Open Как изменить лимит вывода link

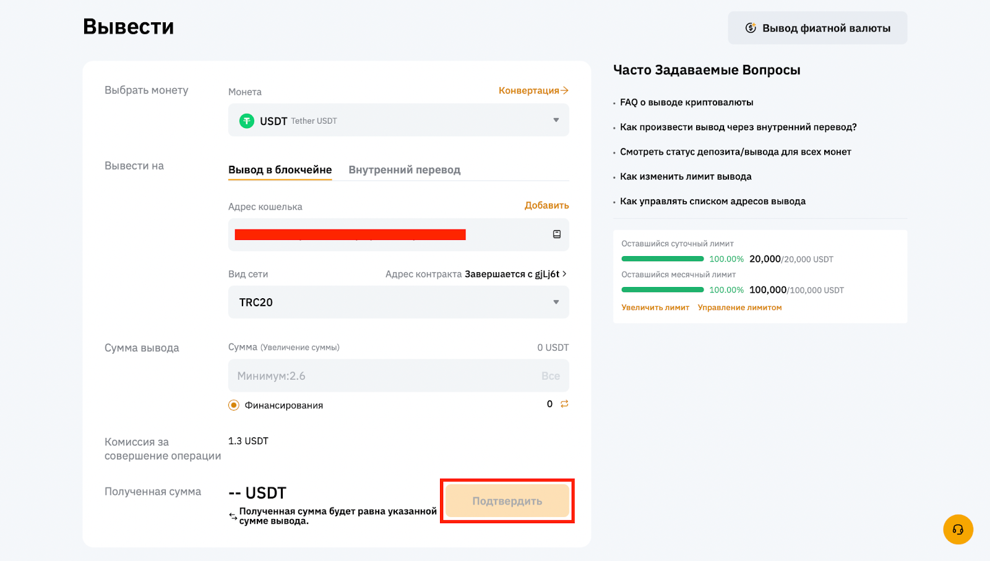686,176
